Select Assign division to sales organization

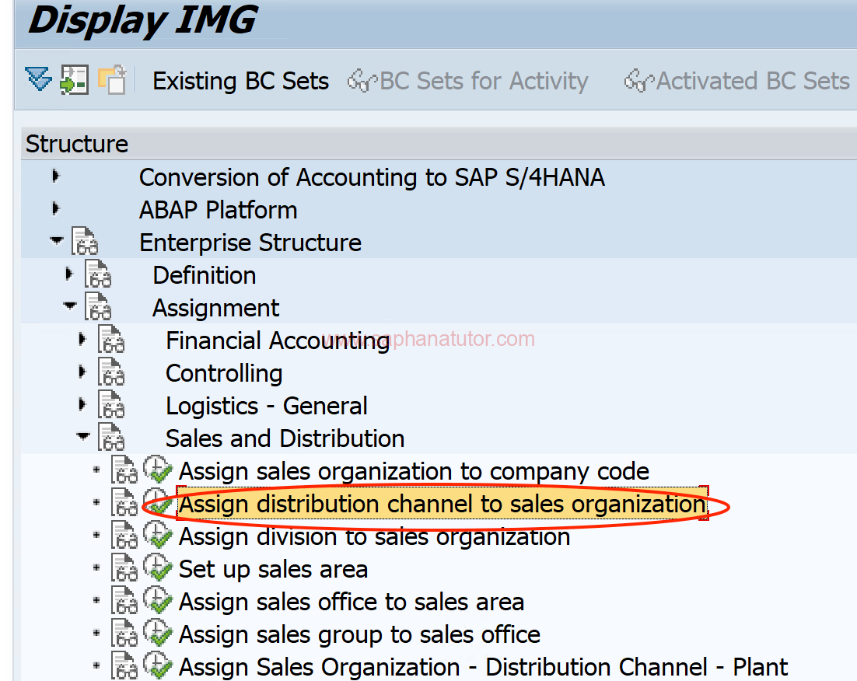click(375, 536)
